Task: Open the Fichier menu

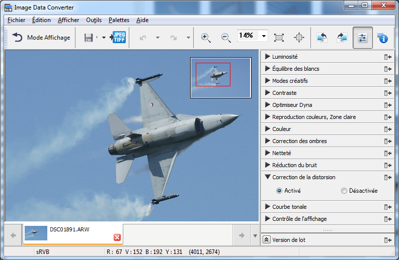Action: click(x=17, y=20)
